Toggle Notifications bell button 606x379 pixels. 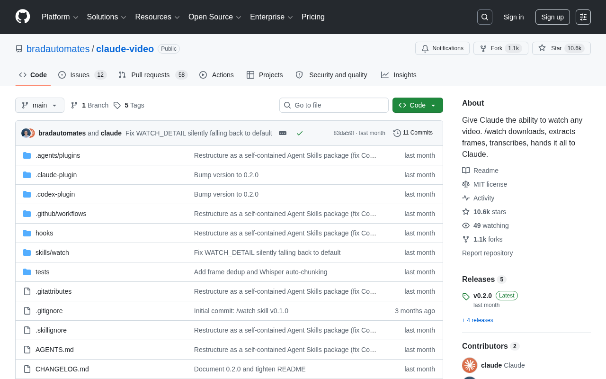442,48
